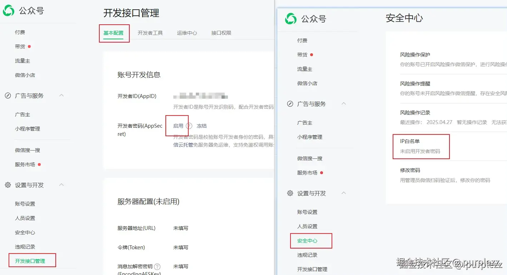Viewport: 507px width, 275px height.
Task: Click compass icon beside 广告与服务 in left window
Action: [8, 96]
